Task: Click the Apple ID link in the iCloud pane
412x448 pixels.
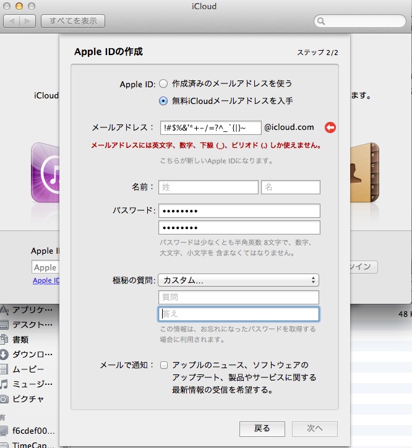Action: [x=46, y=280]
